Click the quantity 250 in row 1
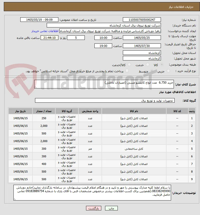 click(44, 118)
